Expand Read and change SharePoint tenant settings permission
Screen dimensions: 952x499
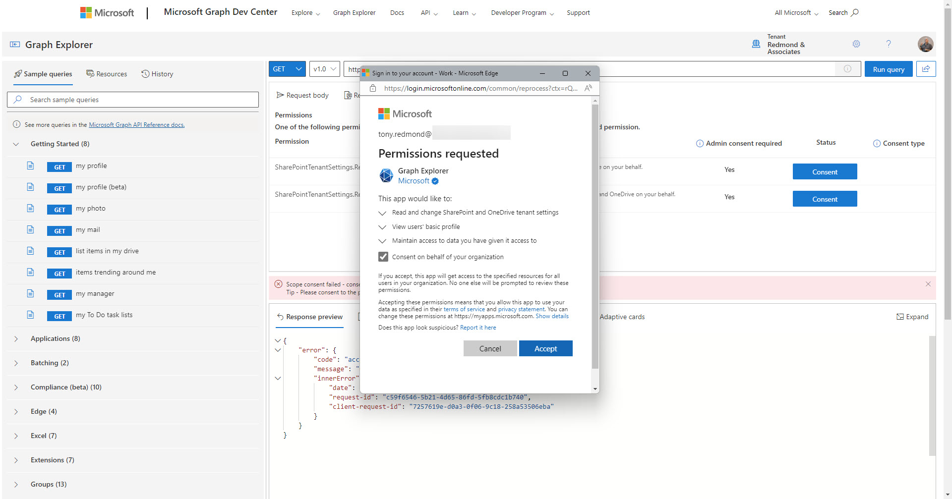click(x=382, y=213)
